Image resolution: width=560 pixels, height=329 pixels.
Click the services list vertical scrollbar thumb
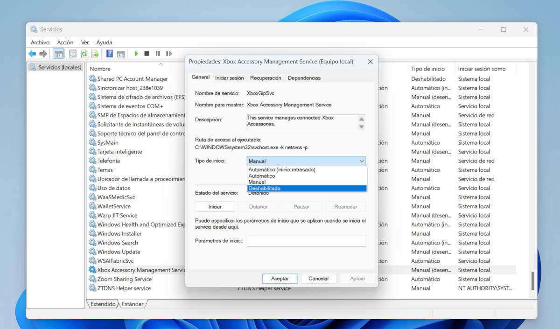click(x=532, y=281)
